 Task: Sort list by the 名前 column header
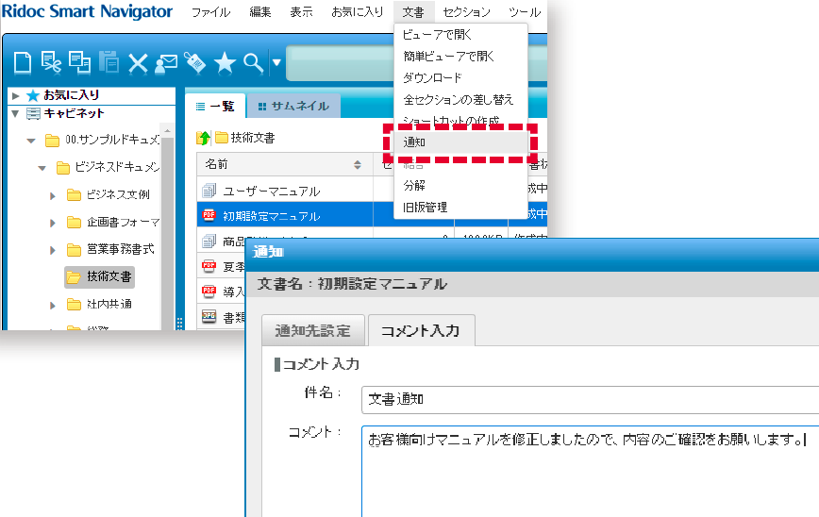283,164
